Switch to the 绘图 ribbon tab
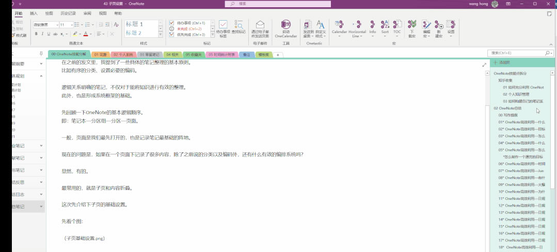The image size is (557, 252). pyautogui.click(x=49, y=13)
